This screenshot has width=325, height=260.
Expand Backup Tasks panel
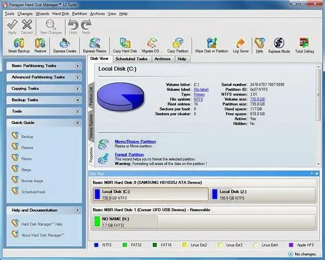coord(77,100)
